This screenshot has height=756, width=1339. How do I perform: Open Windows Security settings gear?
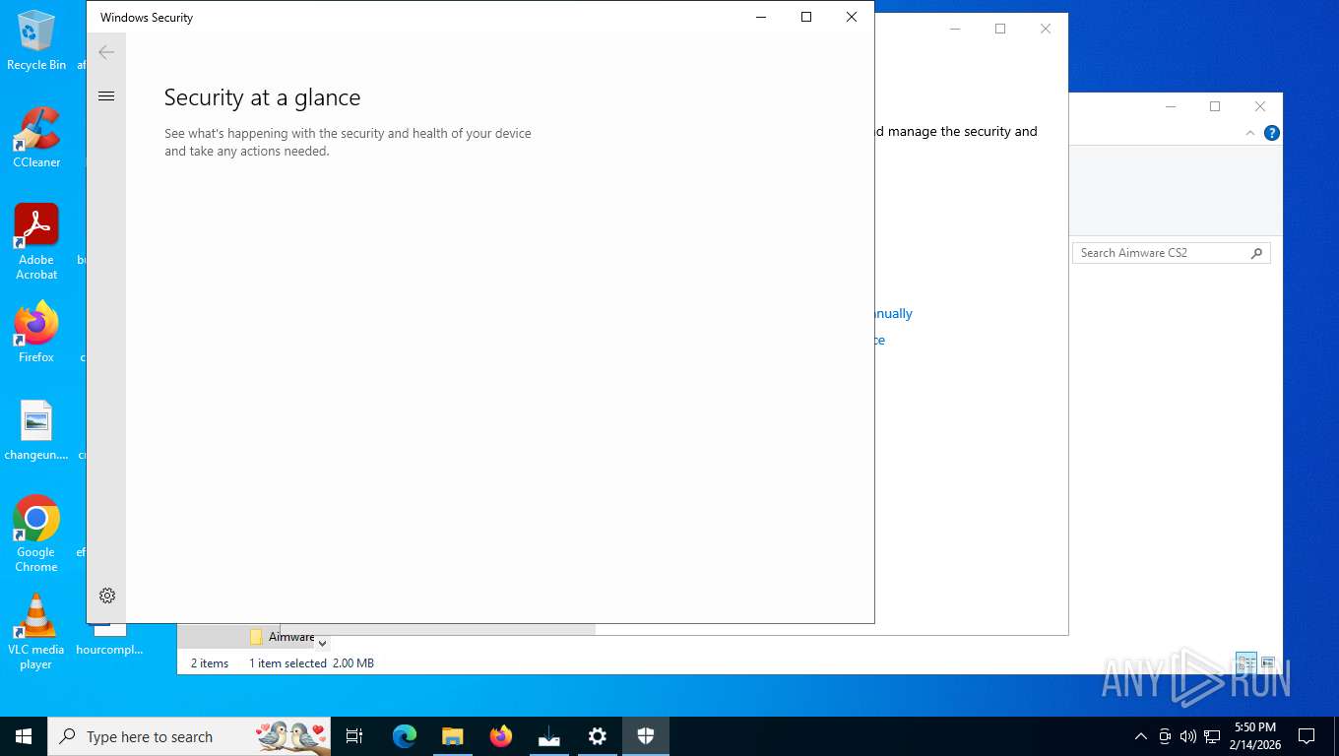(x=107, y=596)
